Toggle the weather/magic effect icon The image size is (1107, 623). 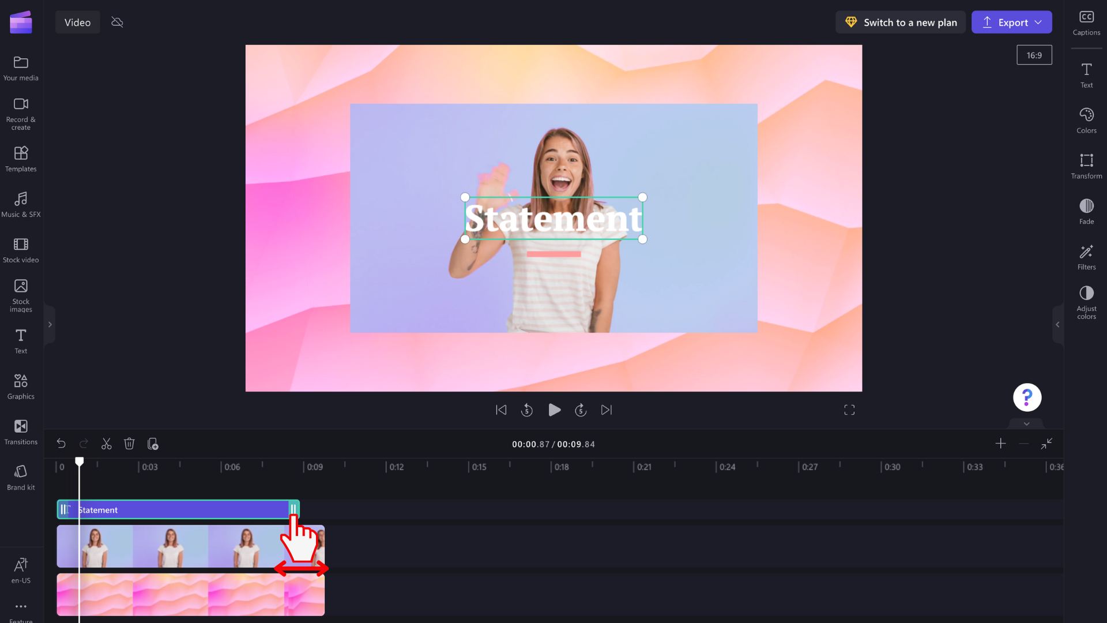[117, 22]
